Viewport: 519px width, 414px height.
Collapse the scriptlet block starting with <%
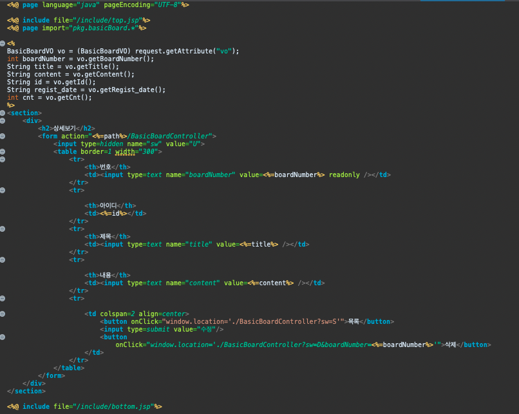[x=3, y=43]
